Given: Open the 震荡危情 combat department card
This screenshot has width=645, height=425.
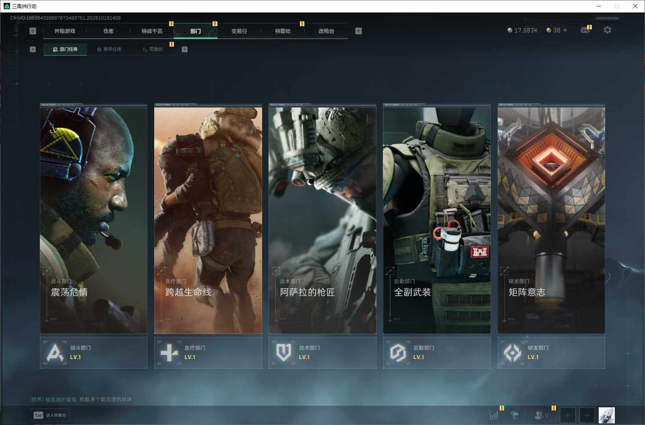Looking at the screenshot, I should tap(93, 219).
